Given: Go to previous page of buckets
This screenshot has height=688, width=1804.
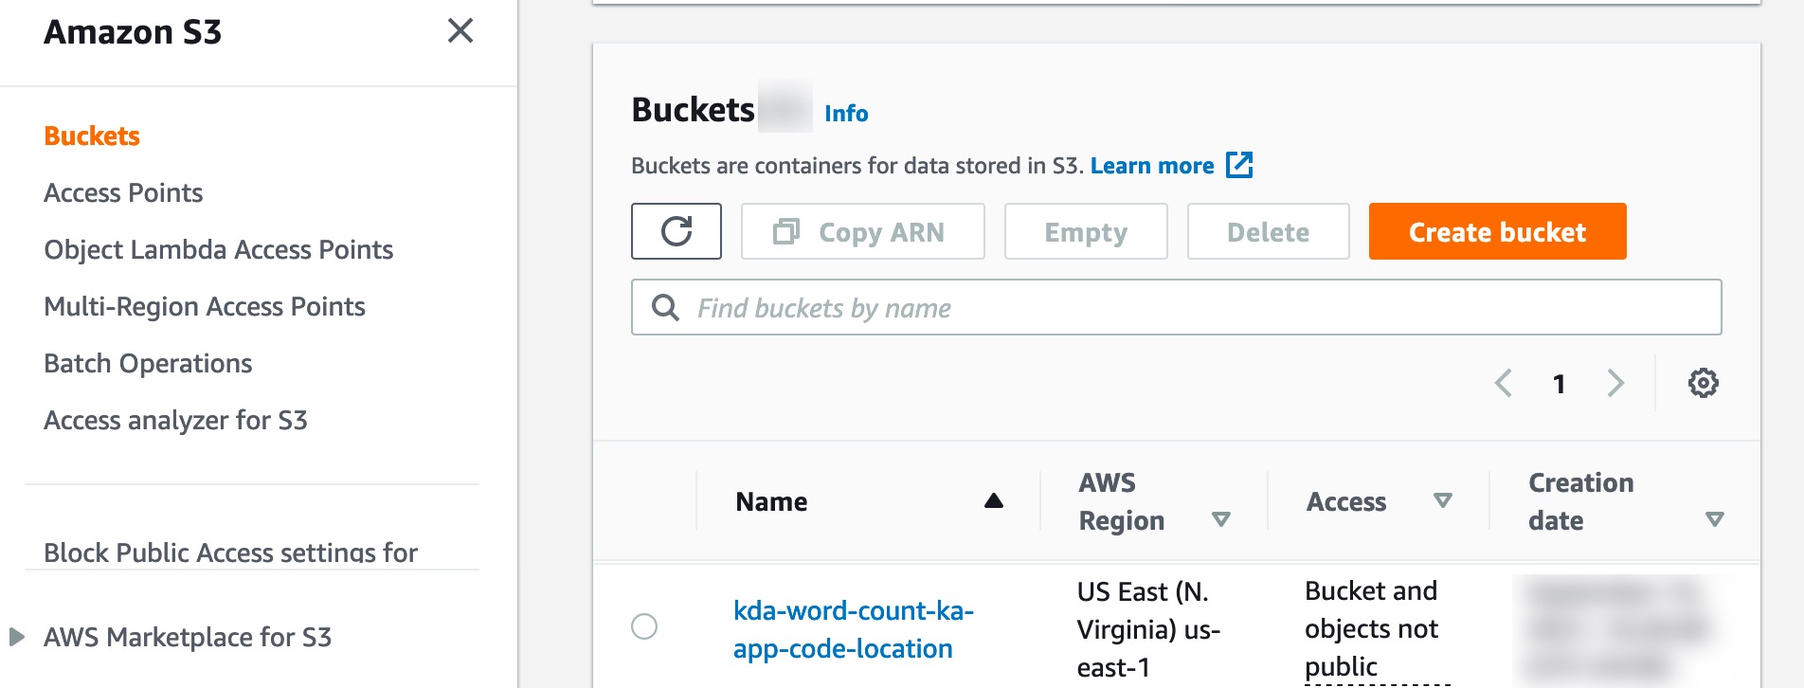Looking at the screenshot, I should tap(1503, 383).
